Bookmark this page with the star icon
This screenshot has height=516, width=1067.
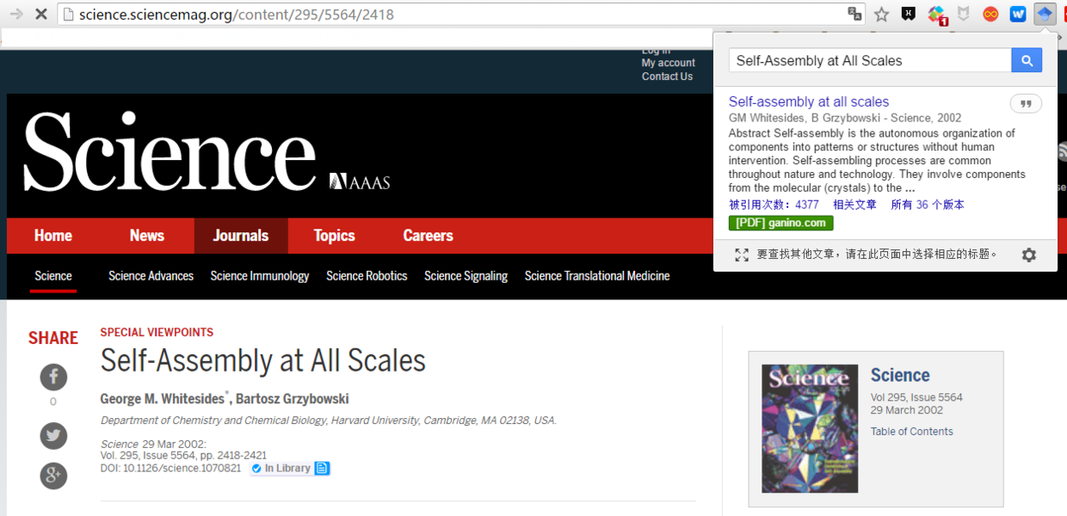tap(881, 14)
